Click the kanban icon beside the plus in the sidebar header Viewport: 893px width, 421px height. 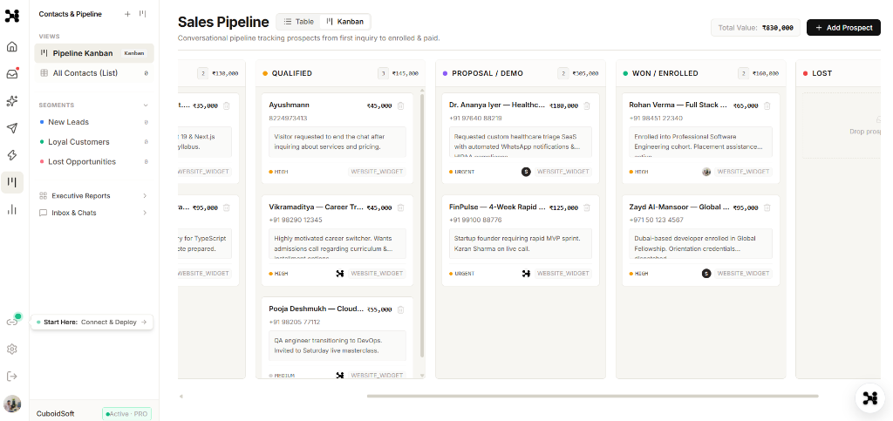pyautogui.click(x=142, y=14)
